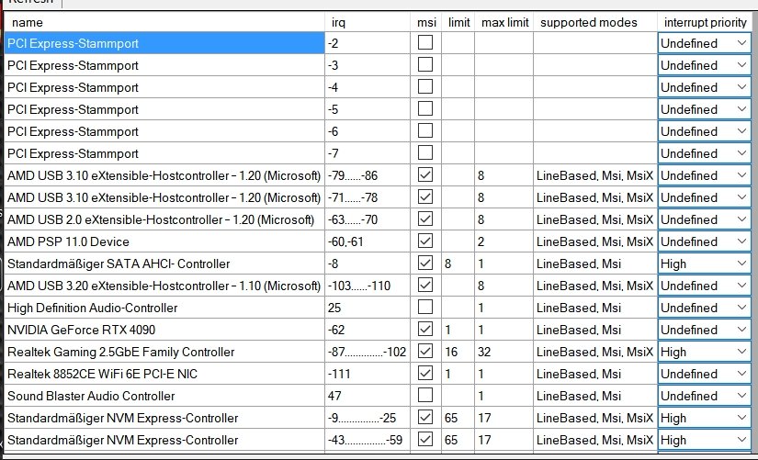Enable MSI for Sound Blaster Audio Controller
This screenshot has height=460, width=758.
click(425, 396)
